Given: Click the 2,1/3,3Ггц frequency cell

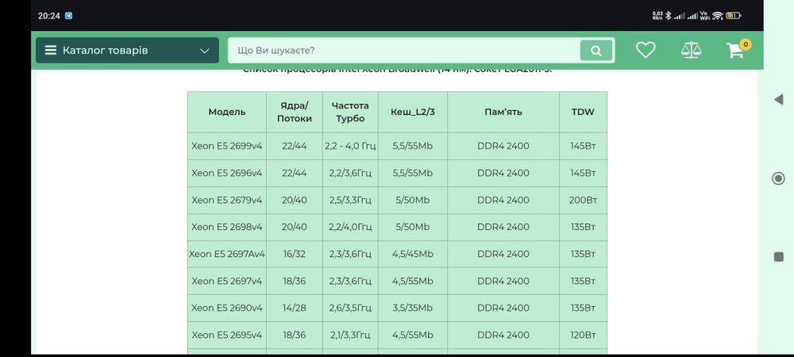Looking at the screenshot, I should [350, 335].
